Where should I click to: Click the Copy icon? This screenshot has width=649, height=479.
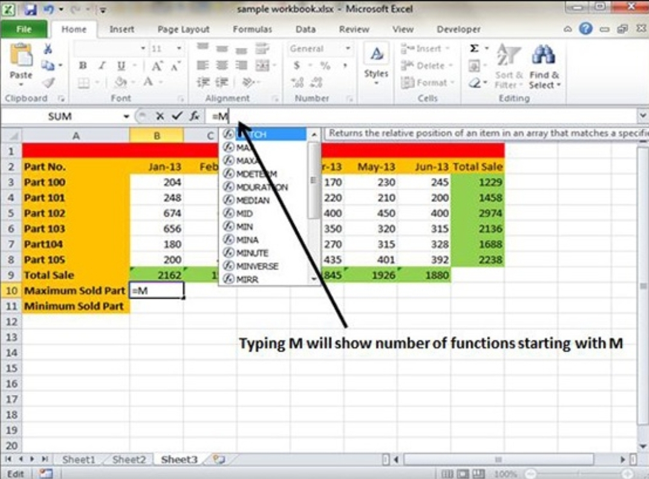pos(48,65)
